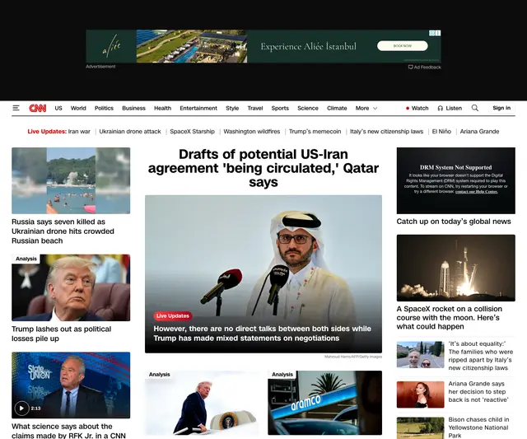Image resolution: width=527 pixels, height=439 pixels.
Task: Open Washington wildfires topic link
Action: [252, 132]
